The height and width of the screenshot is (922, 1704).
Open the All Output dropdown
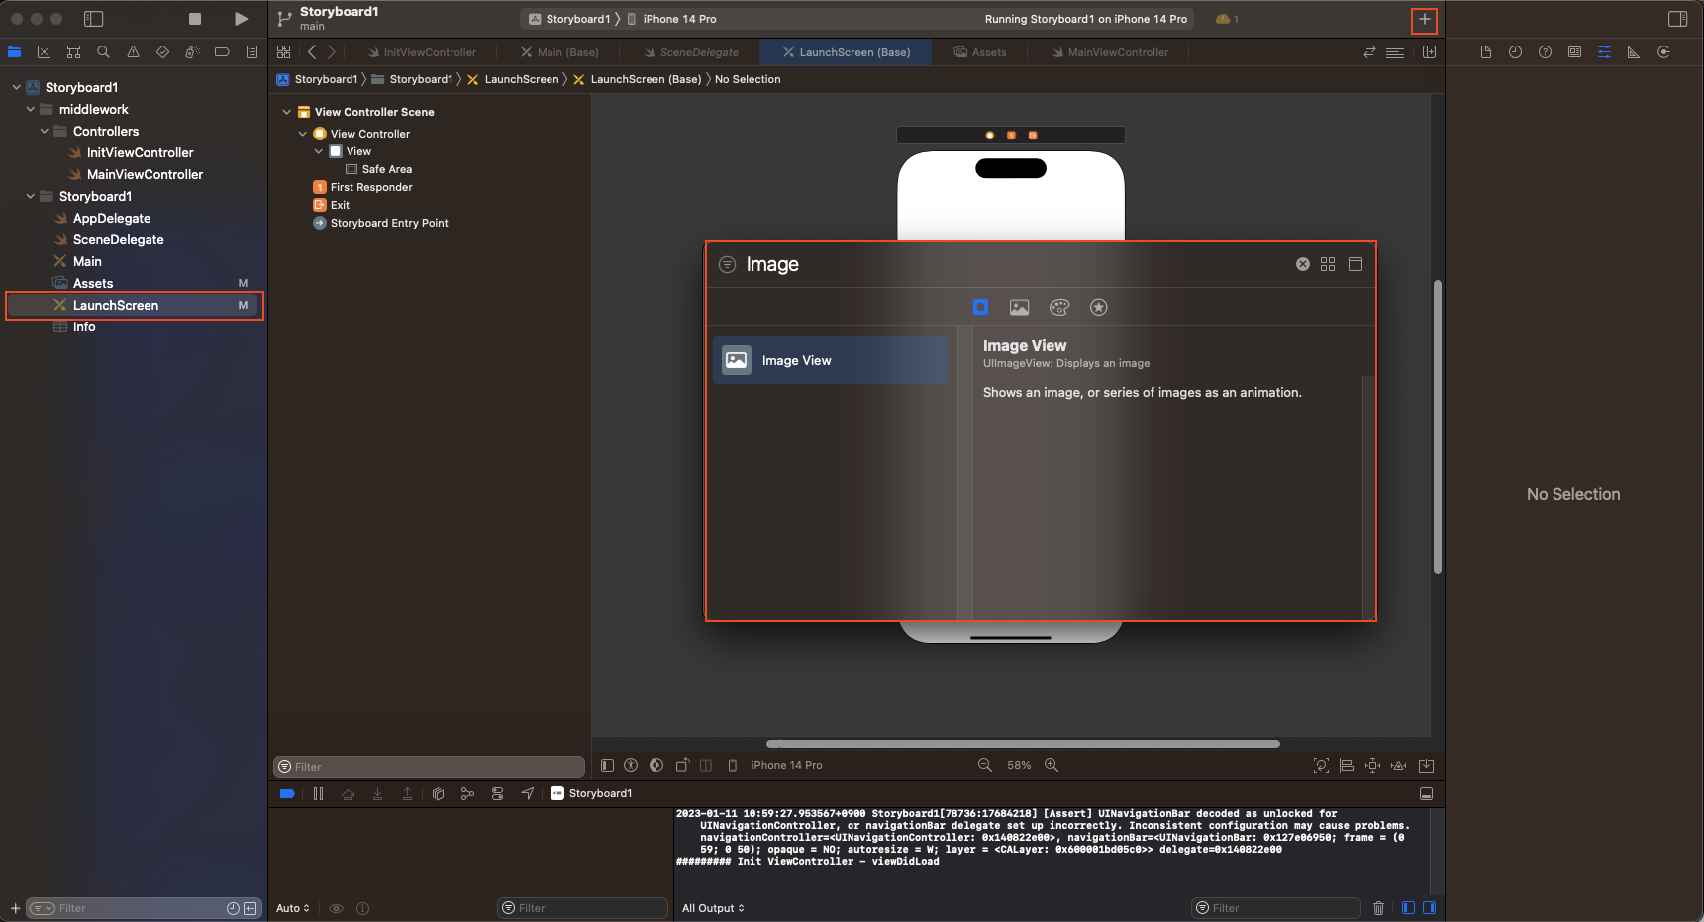point(713,908)
